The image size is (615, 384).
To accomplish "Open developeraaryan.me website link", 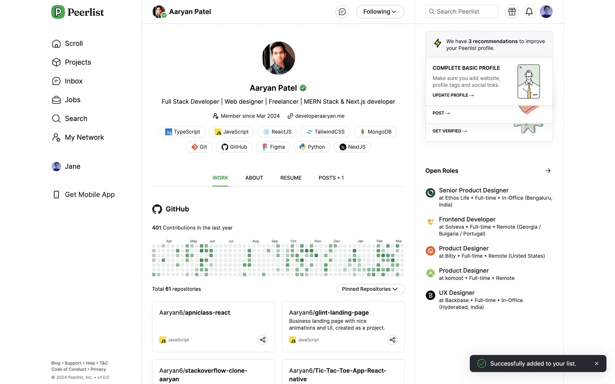I will click(x=319, y=116).
